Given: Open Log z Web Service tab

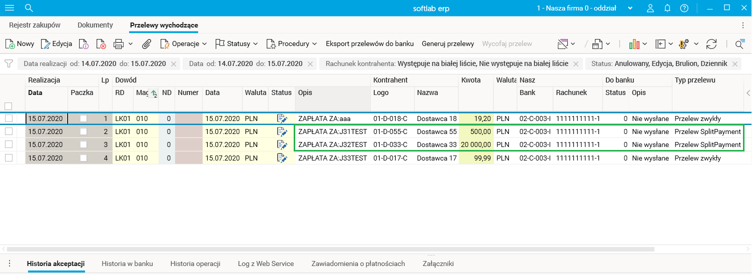Looking at the screenshot, I should [x=266, y=263].
